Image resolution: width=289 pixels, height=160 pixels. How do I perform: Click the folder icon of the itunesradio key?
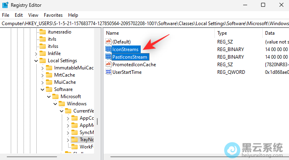[43, 32]
